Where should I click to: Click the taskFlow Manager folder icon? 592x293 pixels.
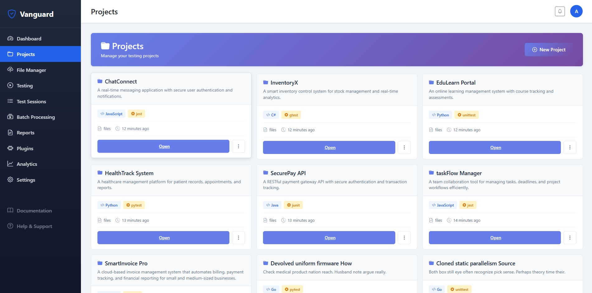[x=431, y=173]
